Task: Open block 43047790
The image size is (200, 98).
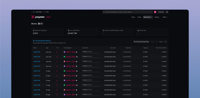Action: pos(37,80)
